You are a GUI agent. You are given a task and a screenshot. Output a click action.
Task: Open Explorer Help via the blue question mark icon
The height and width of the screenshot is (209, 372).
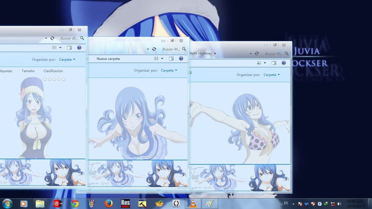tap(181, 58)
